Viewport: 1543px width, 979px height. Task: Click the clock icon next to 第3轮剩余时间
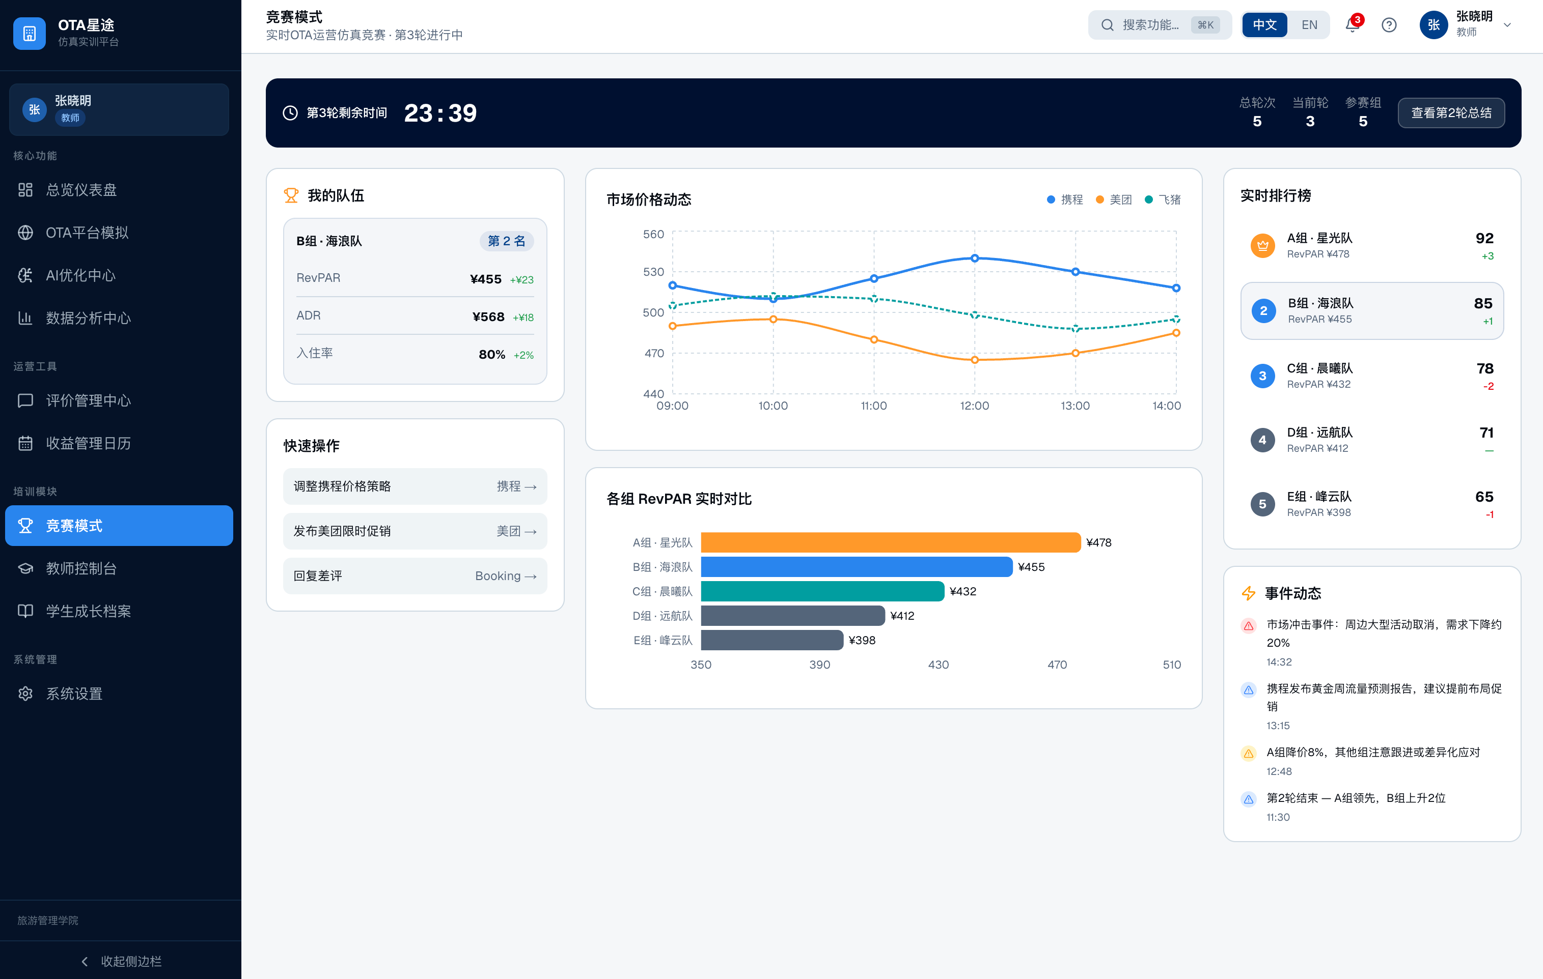290,112
